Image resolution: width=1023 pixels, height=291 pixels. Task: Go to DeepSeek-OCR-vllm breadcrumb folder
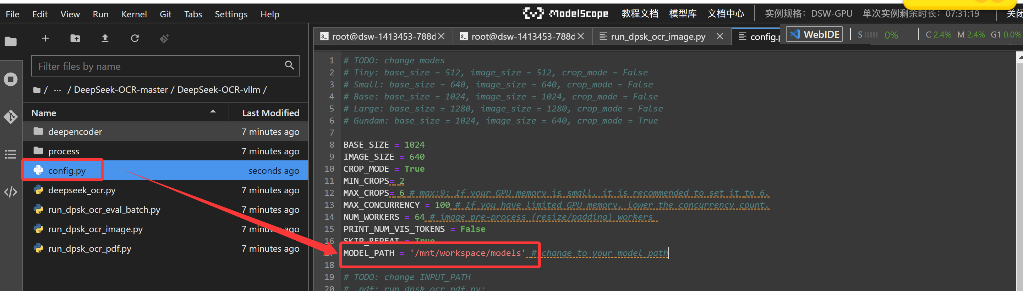[218, 90]
